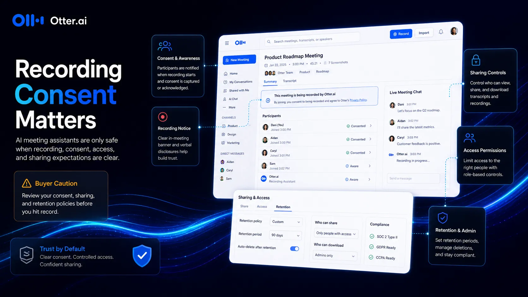Click the CCPA Ready checkmark
This screenshot has width=528, height=297.
point(371,257)
